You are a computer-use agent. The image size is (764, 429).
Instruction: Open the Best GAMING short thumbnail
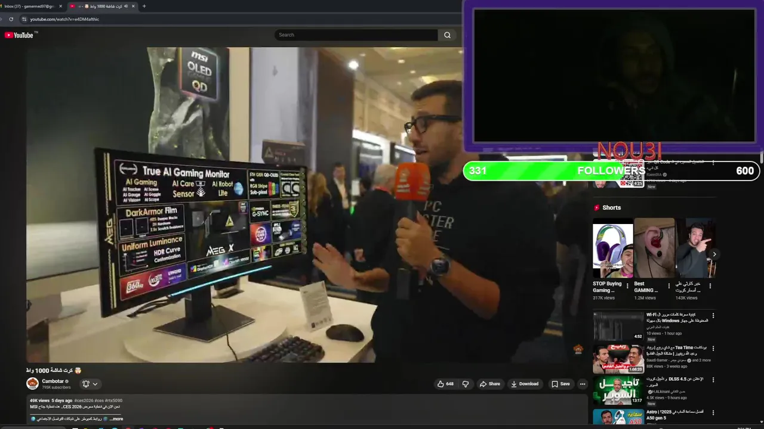pyautogui.click(x=654, y=248)
